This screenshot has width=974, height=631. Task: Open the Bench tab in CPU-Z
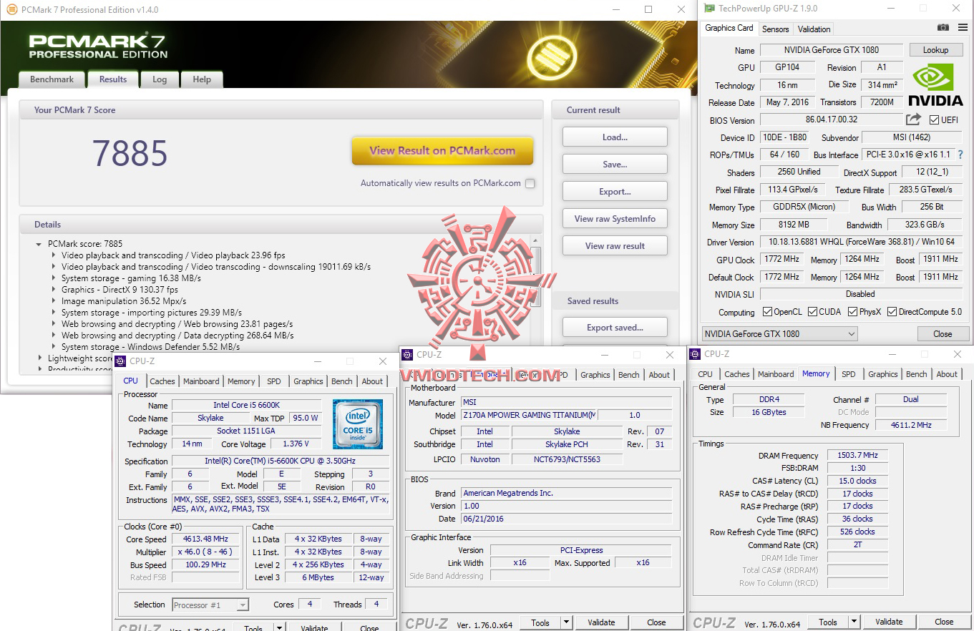(341, 381)
